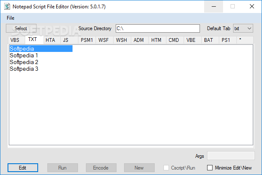
Task: Click the Edit button
Action: 23,167
